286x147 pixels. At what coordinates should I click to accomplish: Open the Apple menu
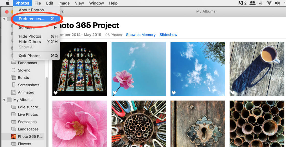(x=8, y=3)
